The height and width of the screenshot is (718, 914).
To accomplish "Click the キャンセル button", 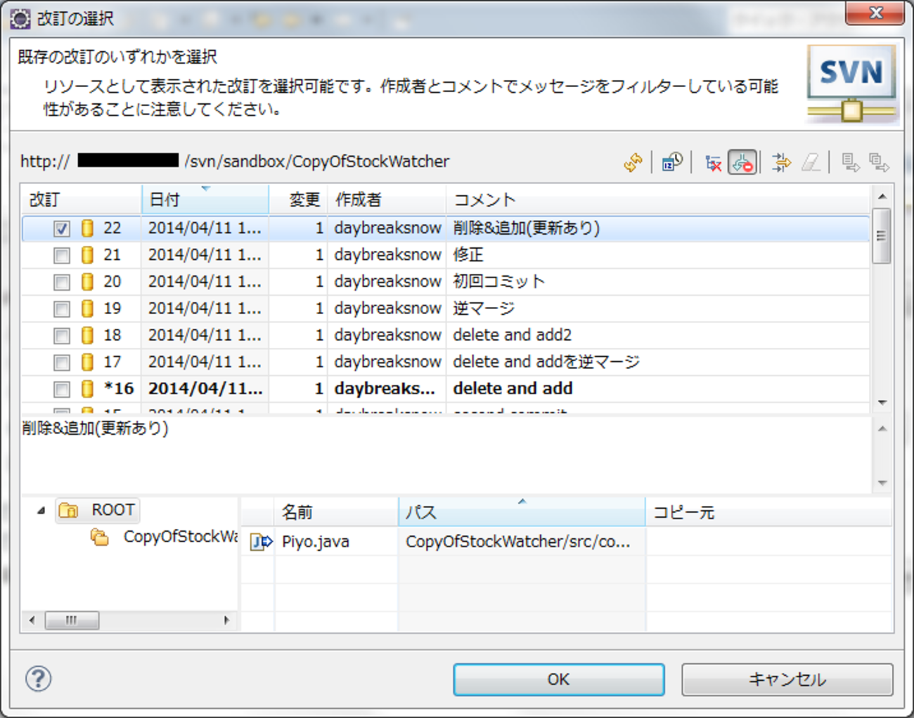I will click(x=787, y=679).
